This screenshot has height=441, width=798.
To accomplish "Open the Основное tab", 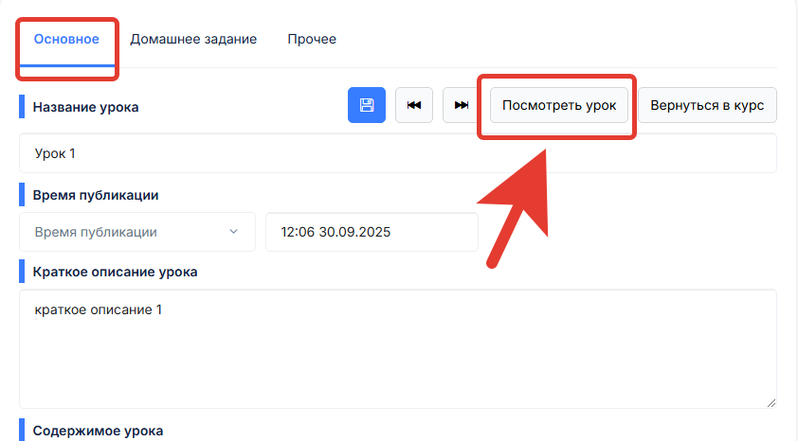I will click(x=66, y=39).
